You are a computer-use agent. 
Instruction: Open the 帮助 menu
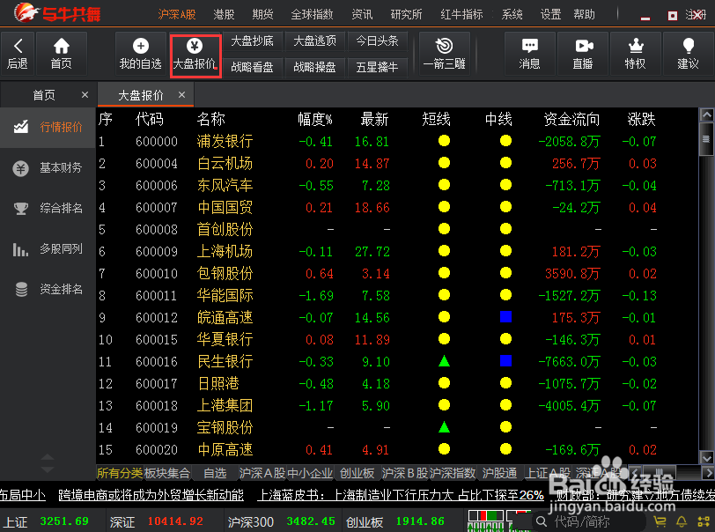[x=584, y=15]
